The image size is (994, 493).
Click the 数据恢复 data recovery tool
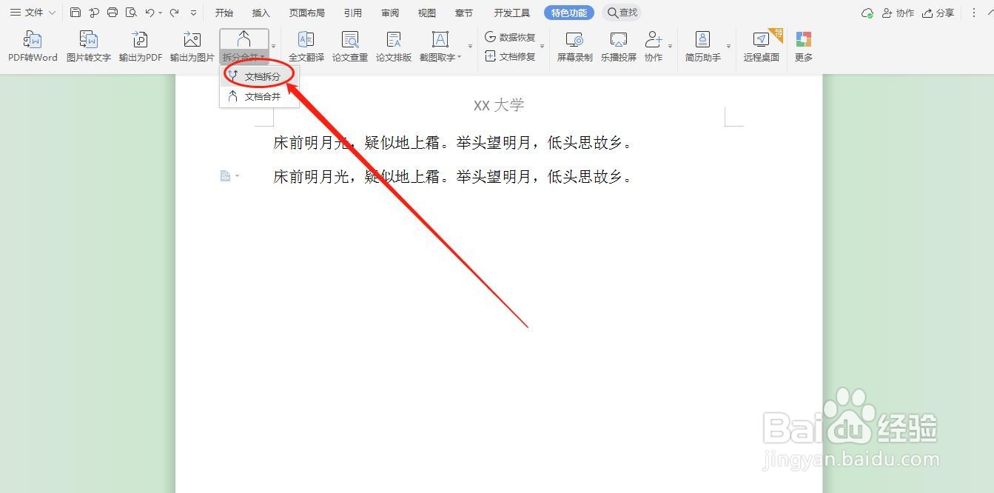[511, 36]
